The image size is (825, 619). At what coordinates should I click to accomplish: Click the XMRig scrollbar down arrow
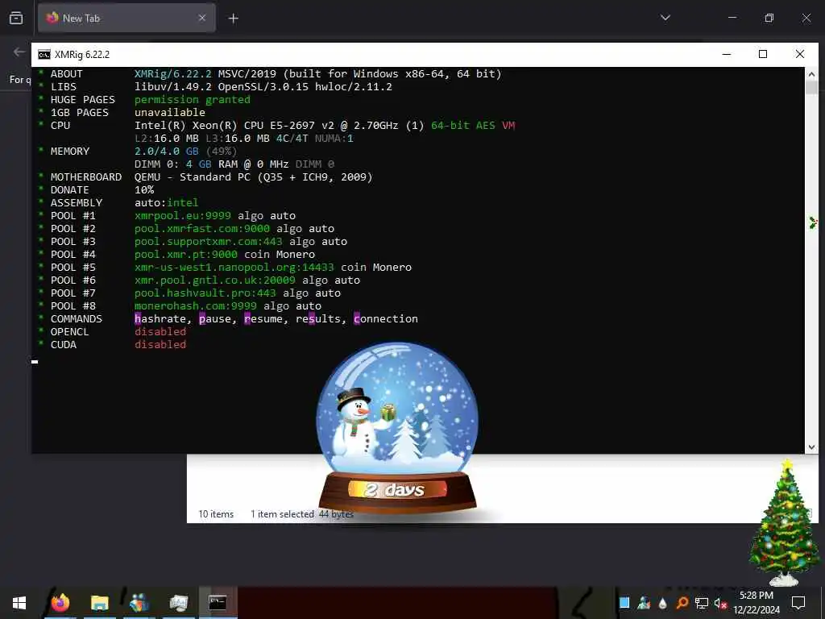[811, 447]
